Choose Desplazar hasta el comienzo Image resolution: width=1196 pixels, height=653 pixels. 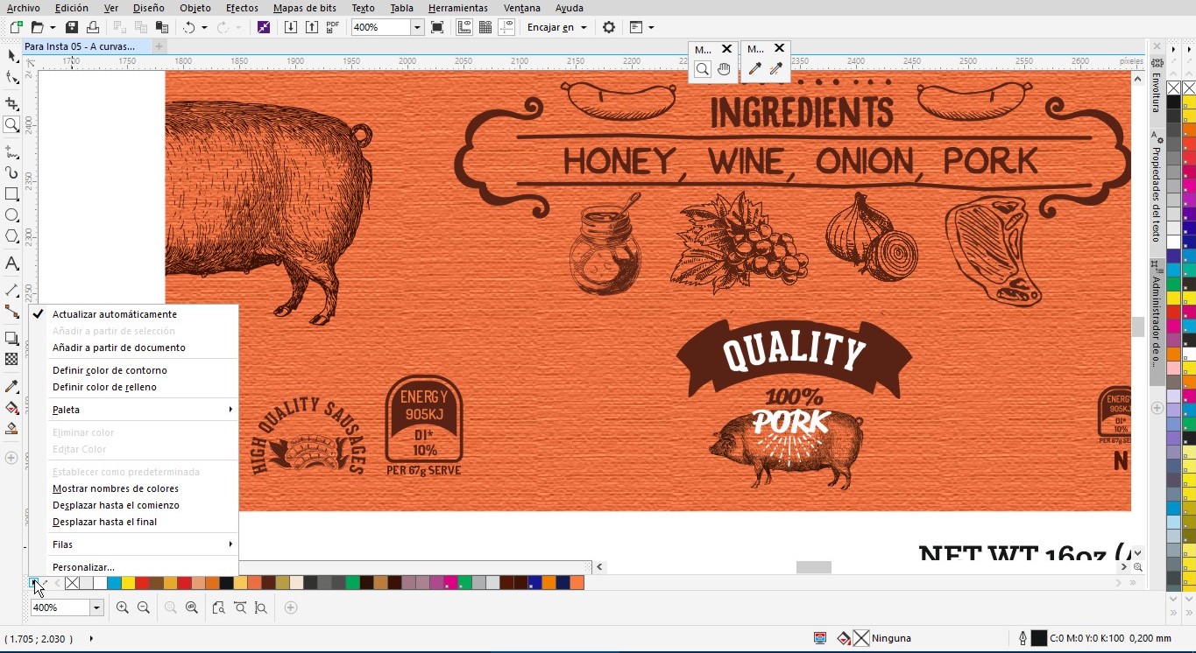(x=116, y=505)
